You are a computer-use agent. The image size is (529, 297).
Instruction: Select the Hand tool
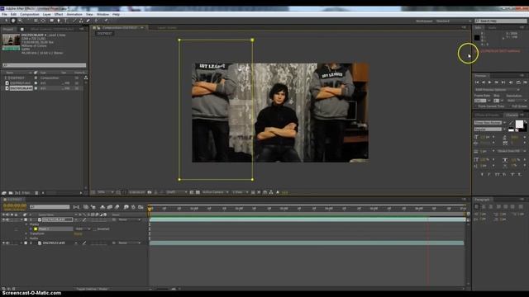click(13, 21)
